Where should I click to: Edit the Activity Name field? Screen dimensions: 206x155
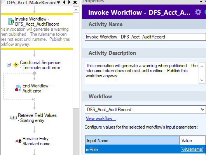click(145, 37)
